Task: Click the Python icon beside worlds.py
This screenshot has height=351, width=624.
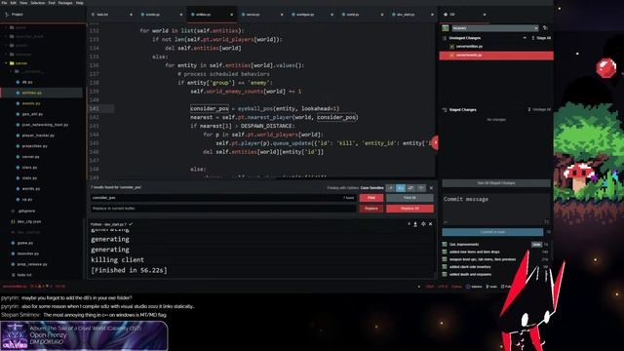Action: [18, 189]
